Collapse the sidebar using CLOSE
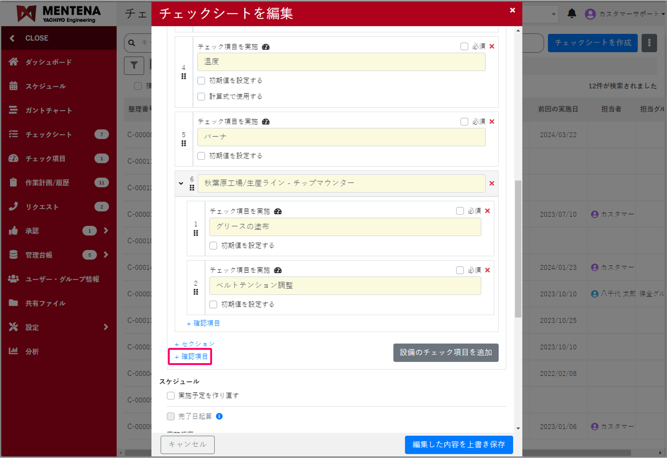Viewport: 667px width, 458px height. coord(36,38)
